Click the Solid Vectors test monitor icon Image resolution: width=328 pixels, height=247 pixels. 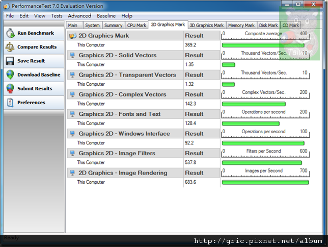(72, 55)
